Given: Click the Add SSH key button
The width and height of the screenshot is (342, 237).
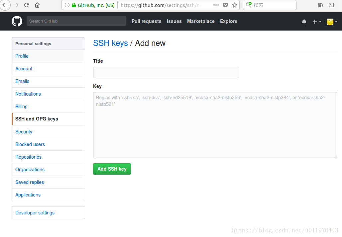Looking at the screenshot, I should coord(112,169).
